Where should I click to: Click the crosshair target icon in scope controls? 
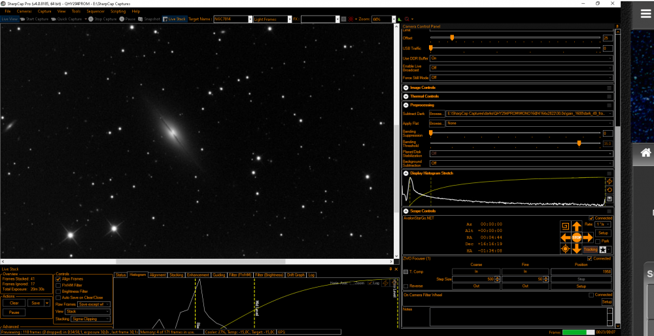[x=565, y=249]
